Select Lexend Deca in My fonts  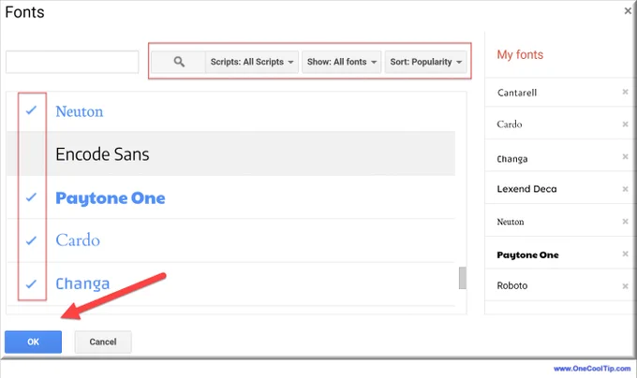[526, 189]
